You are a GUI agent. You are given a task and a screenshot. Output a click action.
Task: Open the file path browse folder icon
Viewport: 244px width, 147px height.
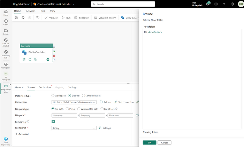[x=137, y=115]
